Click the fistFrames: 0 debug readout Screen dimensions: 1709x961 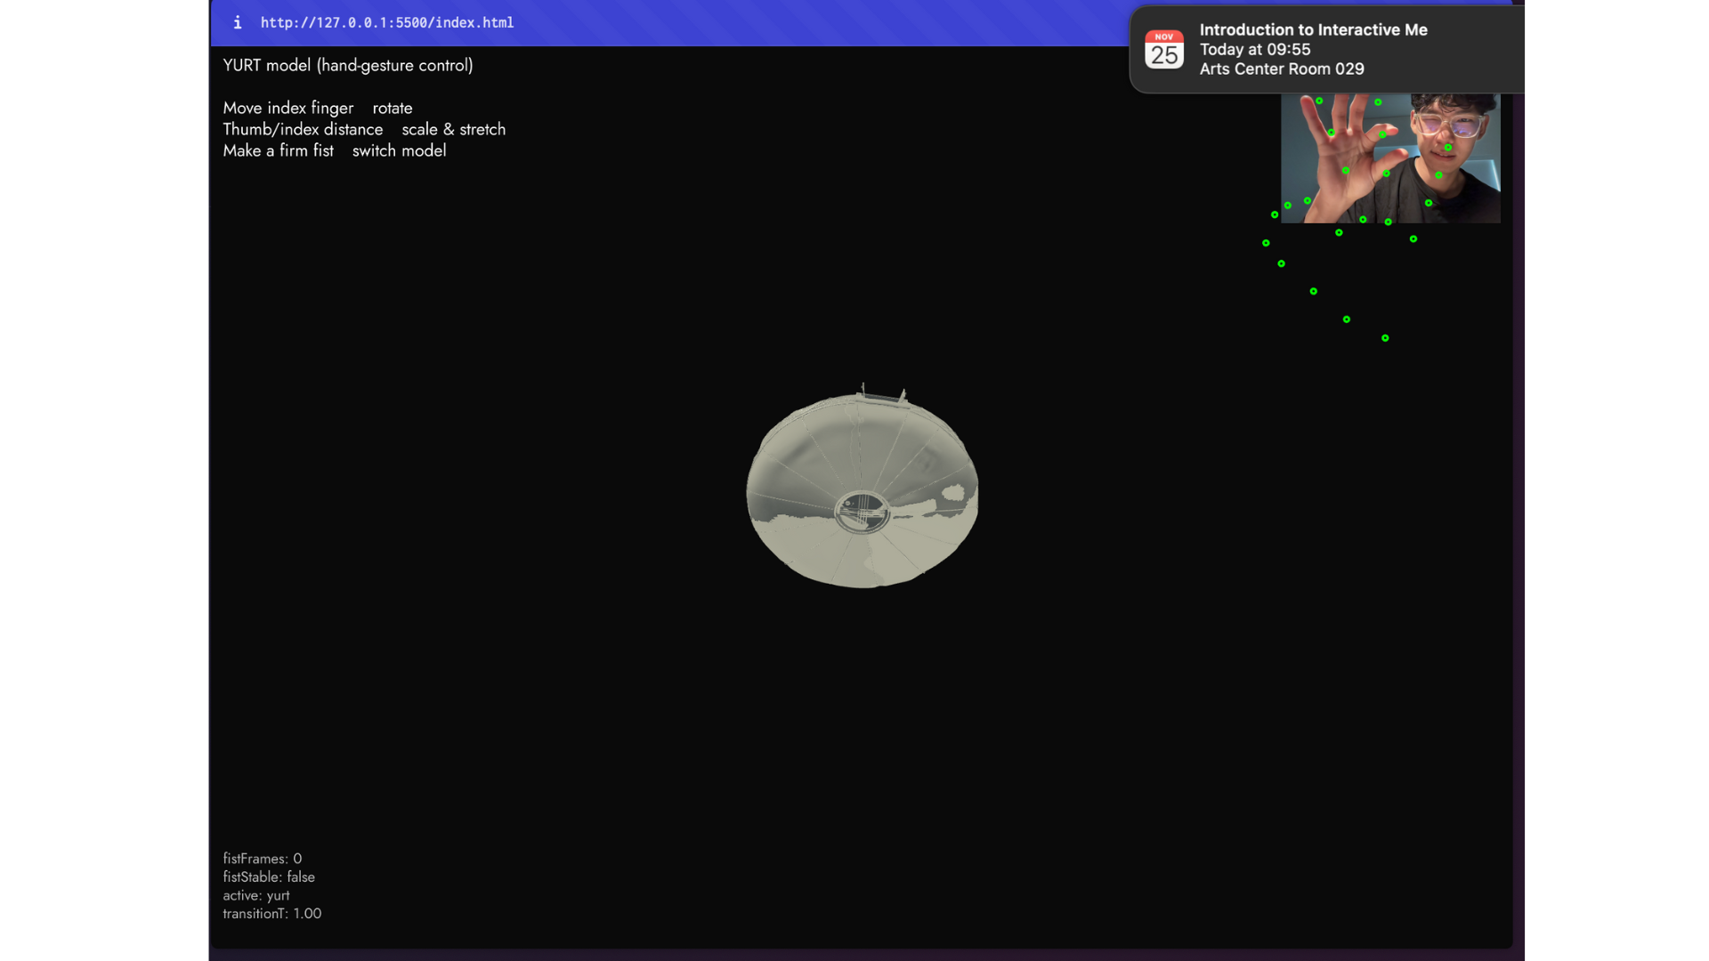[x=262, y=859]
